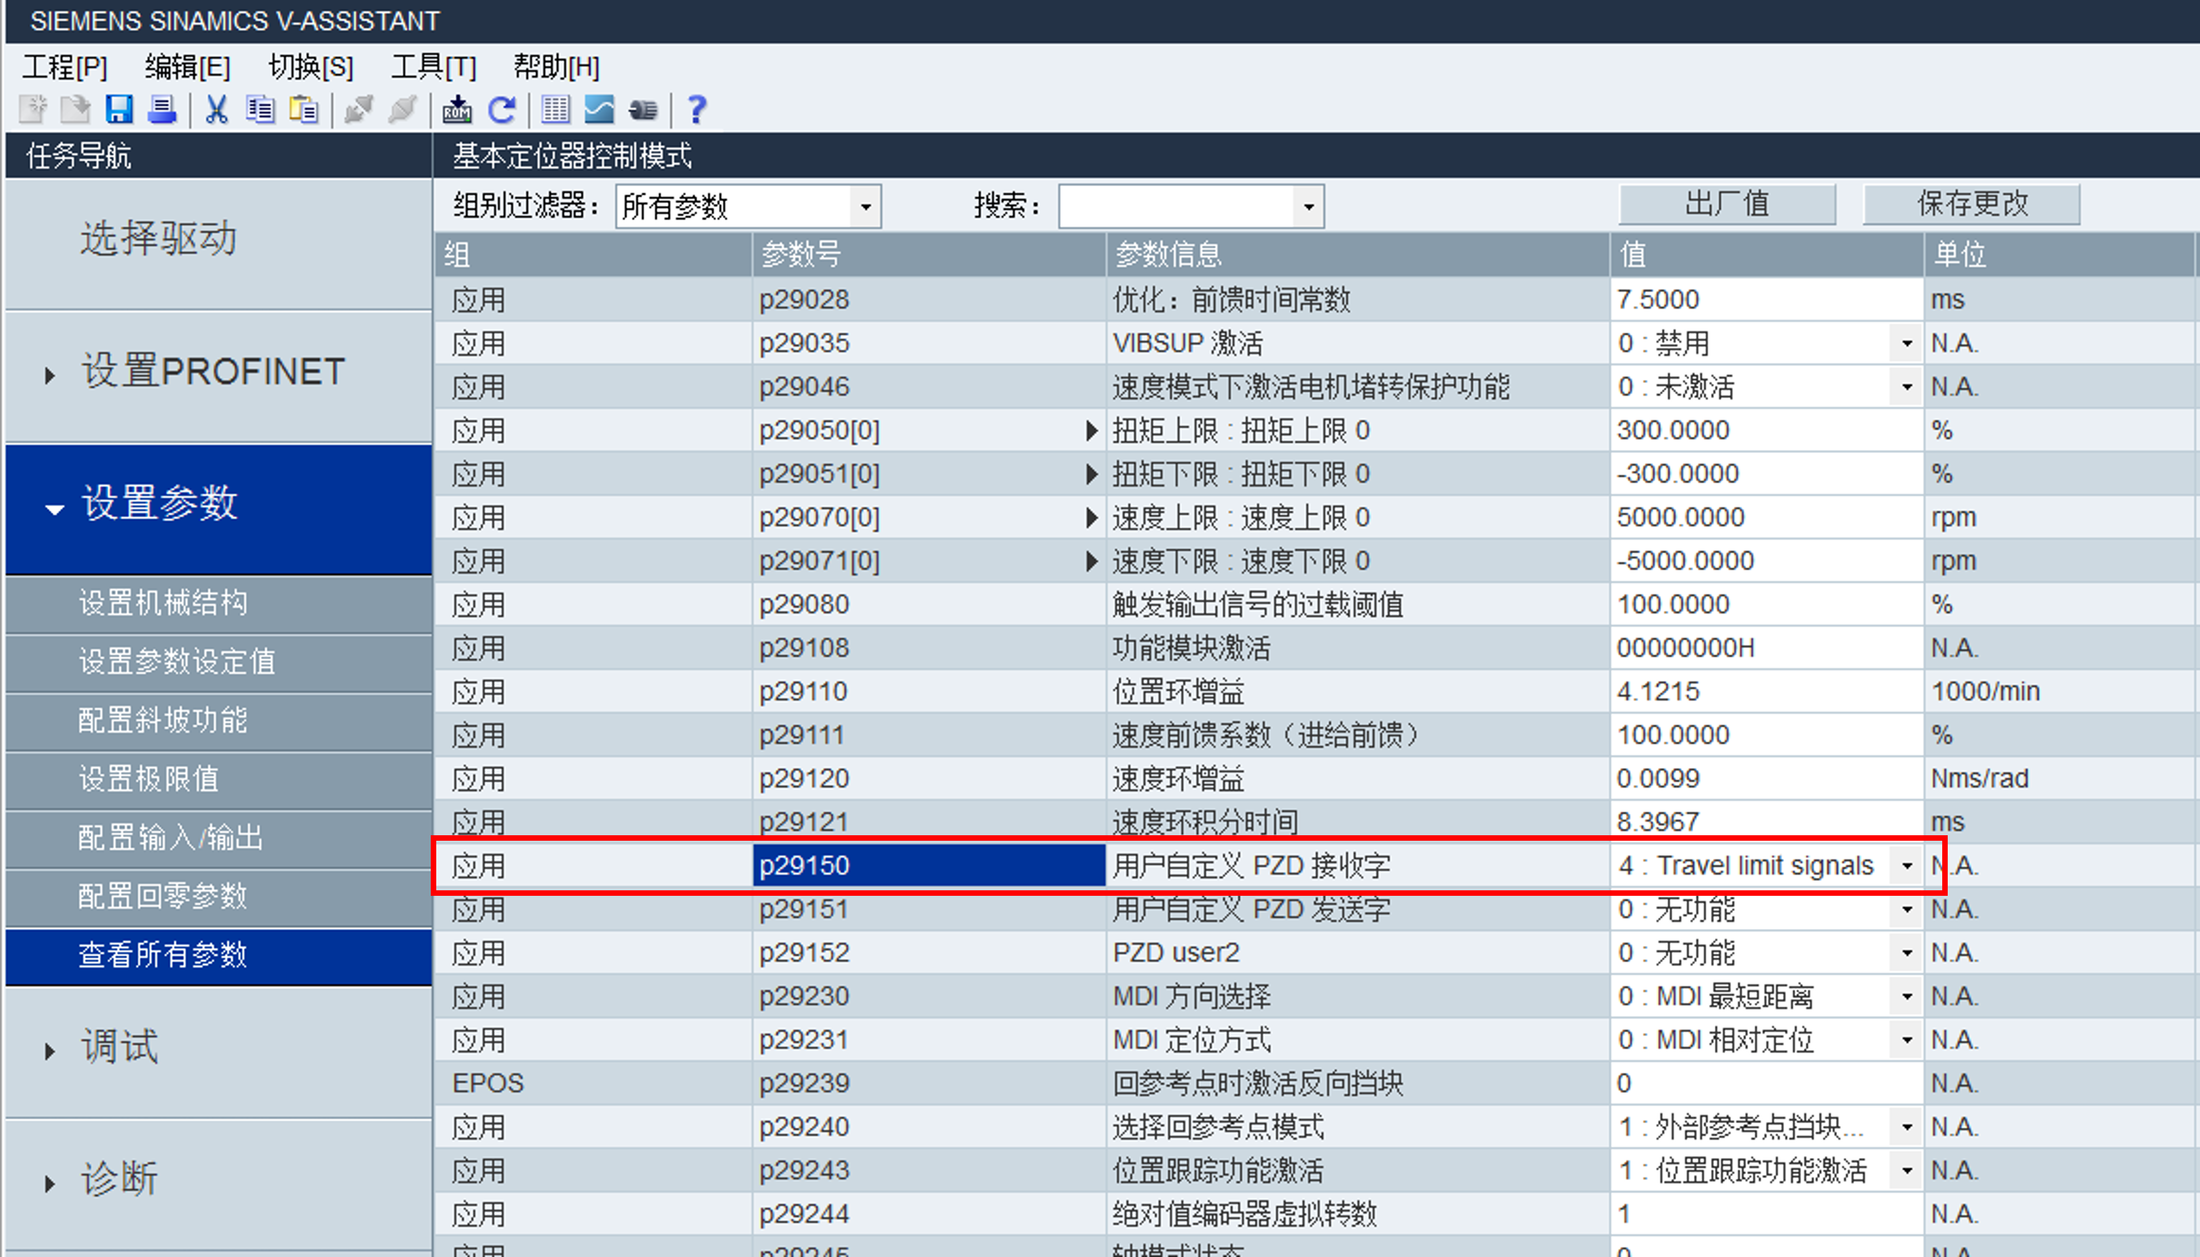Click the Print icon in toolbar
The image size is (2200, 1257).
pos(161,110)
